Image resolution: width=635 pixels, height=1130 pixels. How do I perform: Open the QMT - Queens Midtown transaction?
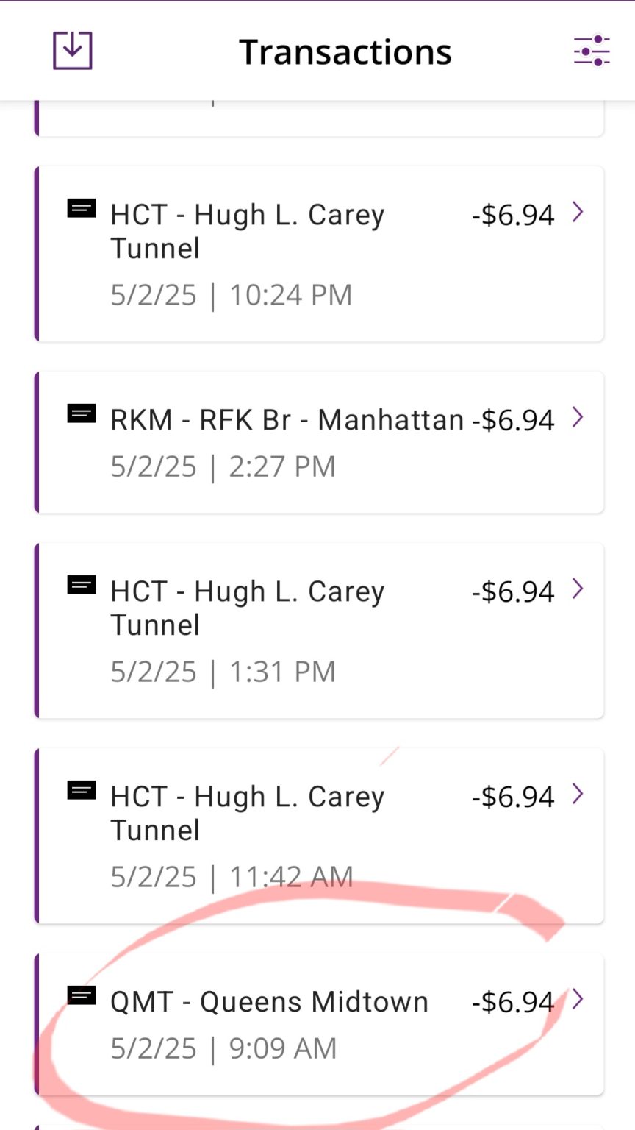click(x=320, y=1024)
